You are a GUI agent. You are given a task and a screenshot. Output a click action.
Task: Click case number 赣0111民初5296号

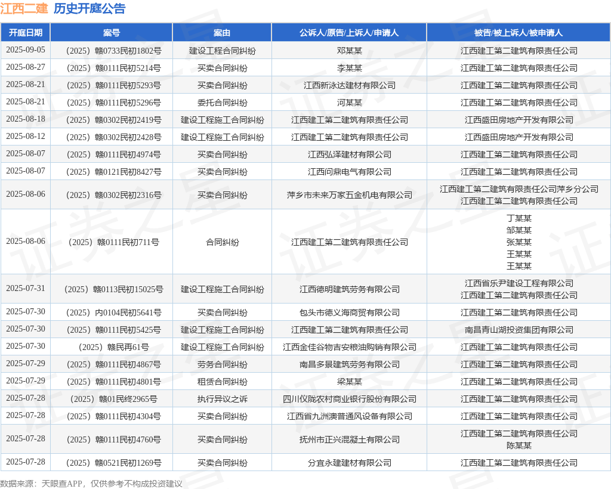[x=114, y=103]
